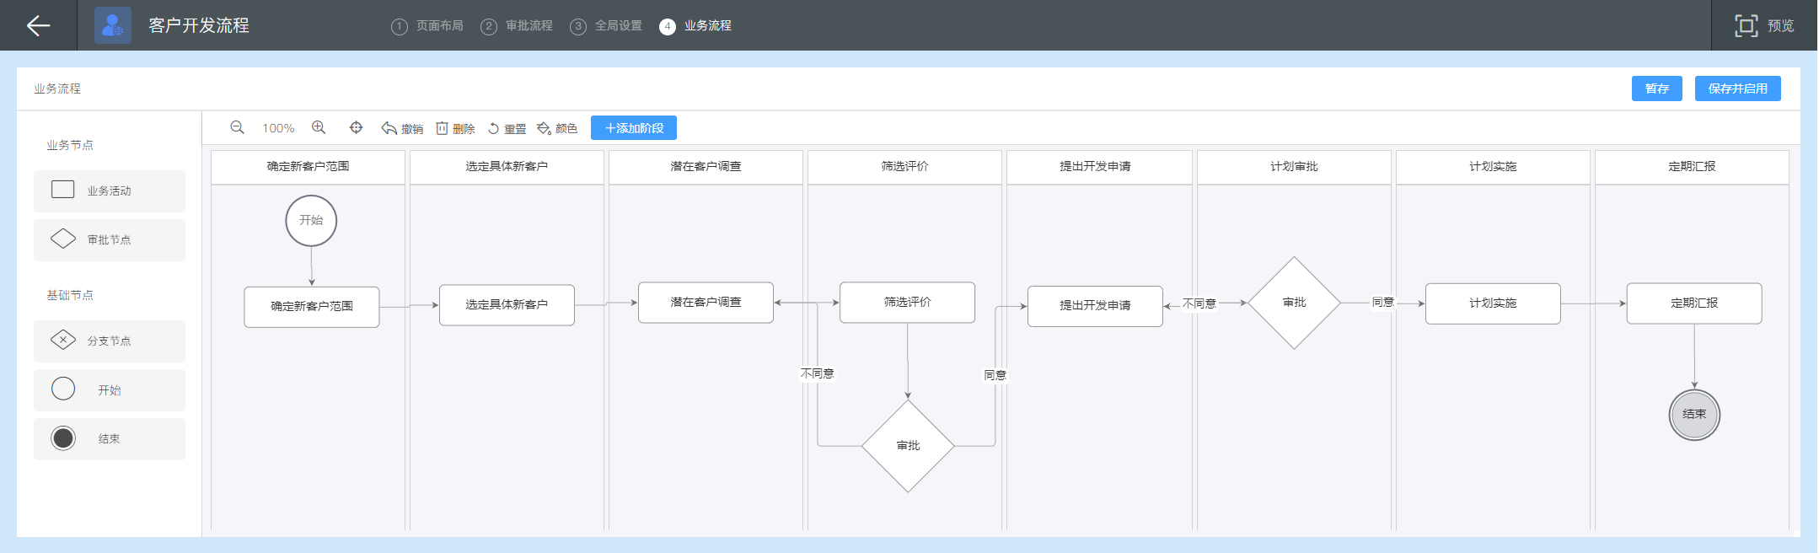Select the 计划实施 activity box
Viewport: 1819px width, 553px height.
coord(1493,303)
